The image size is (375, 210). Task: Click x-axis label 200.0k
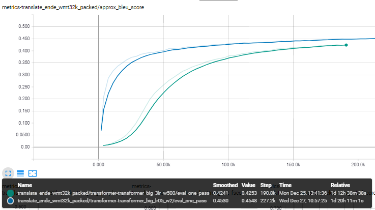[x=358, y=165]
